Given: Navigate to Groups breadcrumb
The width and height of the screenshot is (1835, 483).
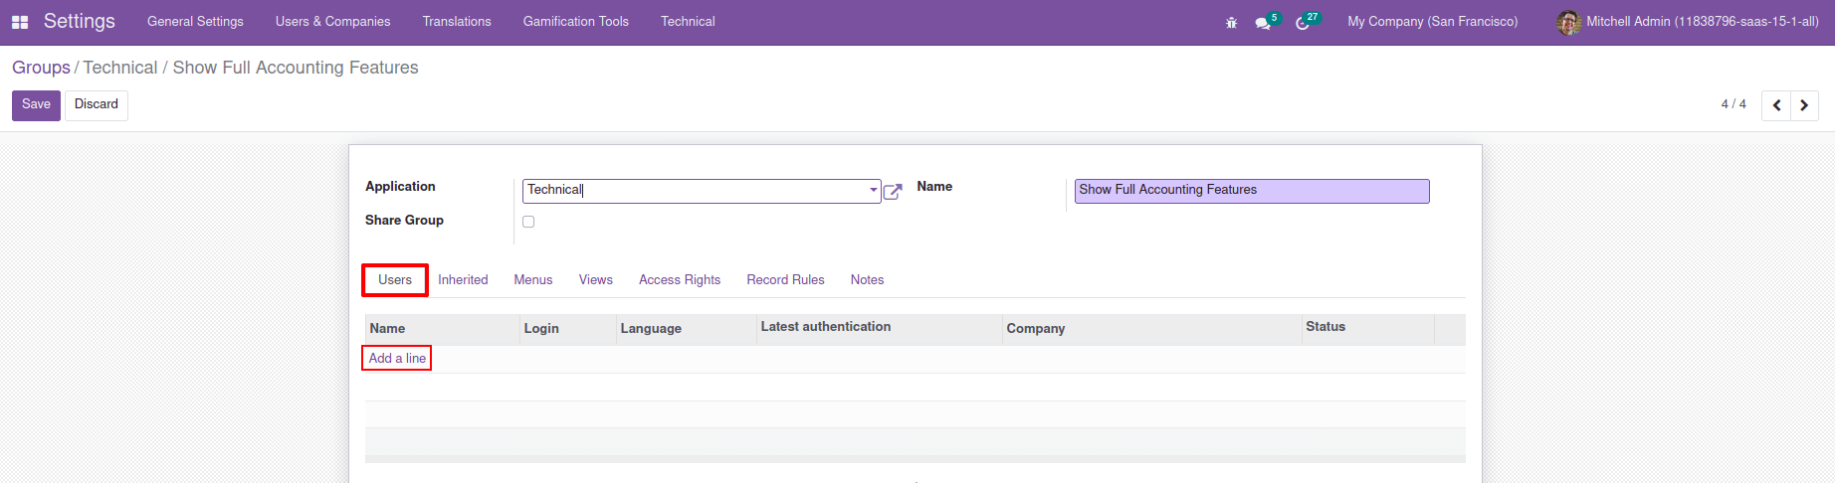Looking at the screenshot, I should 41,68.
